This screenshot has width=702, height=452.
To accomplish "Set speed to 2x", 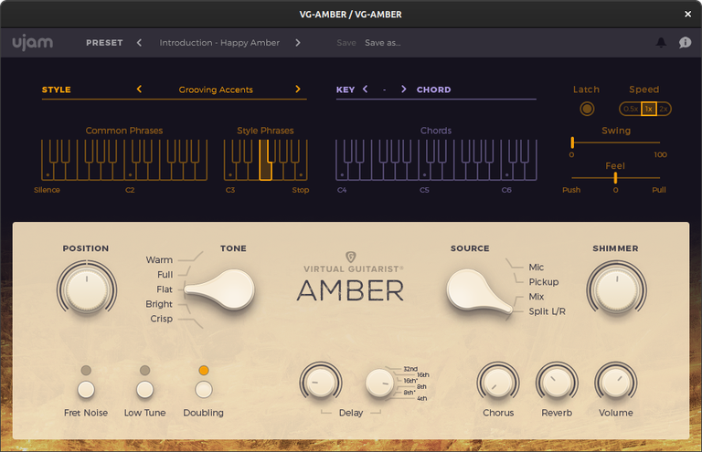I will pos(663,109).
